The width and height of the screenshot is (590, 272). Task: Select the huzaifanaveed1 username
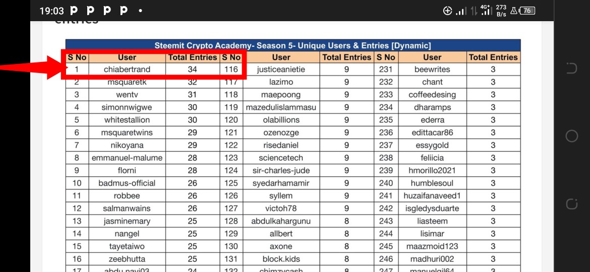(432, 196)
